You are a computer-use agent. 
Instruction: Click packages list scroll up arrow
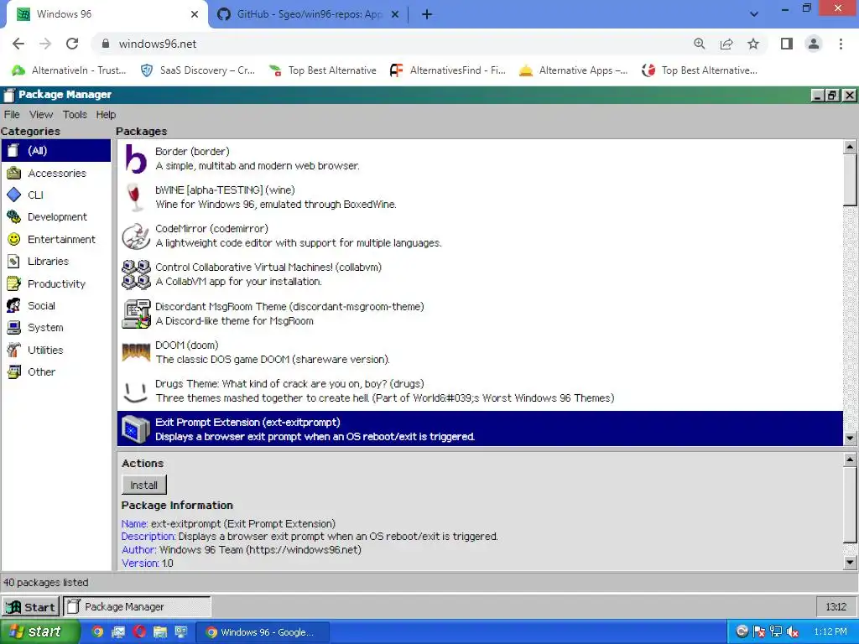850,146
